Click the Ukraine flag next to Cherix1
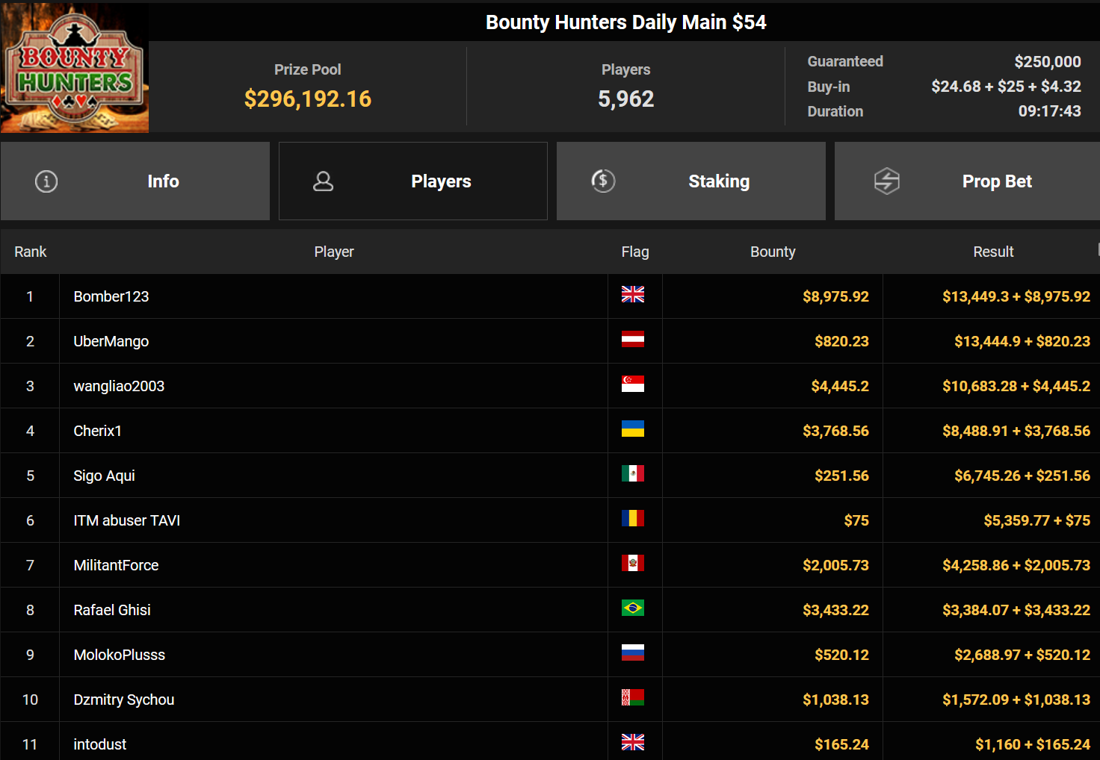Viewport: 1100px width, 760px height. pyautogui.click(x=632, y=429)
